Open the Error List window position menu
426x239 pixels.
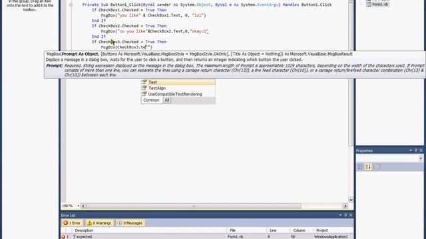point(340,215)
